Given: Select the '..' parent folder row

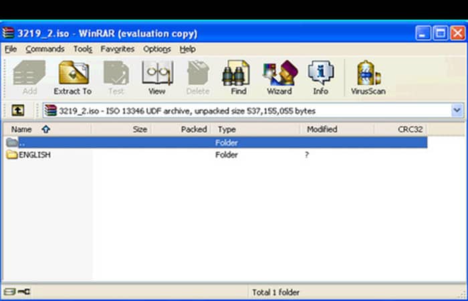Looking at the screenshot, I should coord(215,142).
